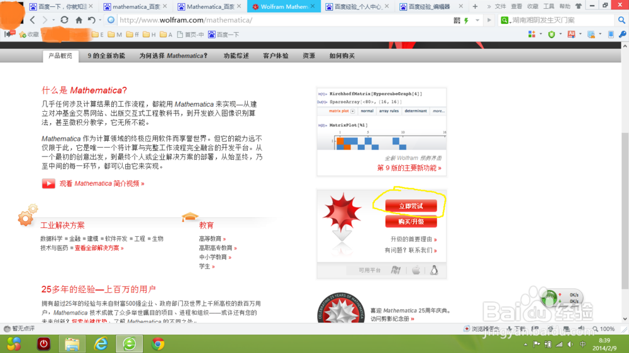Open Google Chrome from the taskbar
Image resolution: width=629 pixels, height=353 pixels.
click(x=158, y=344)
